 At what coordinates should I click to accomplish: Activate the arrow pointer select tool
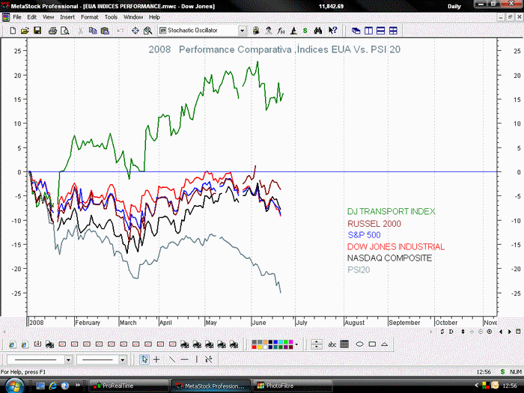pos(144,359)
